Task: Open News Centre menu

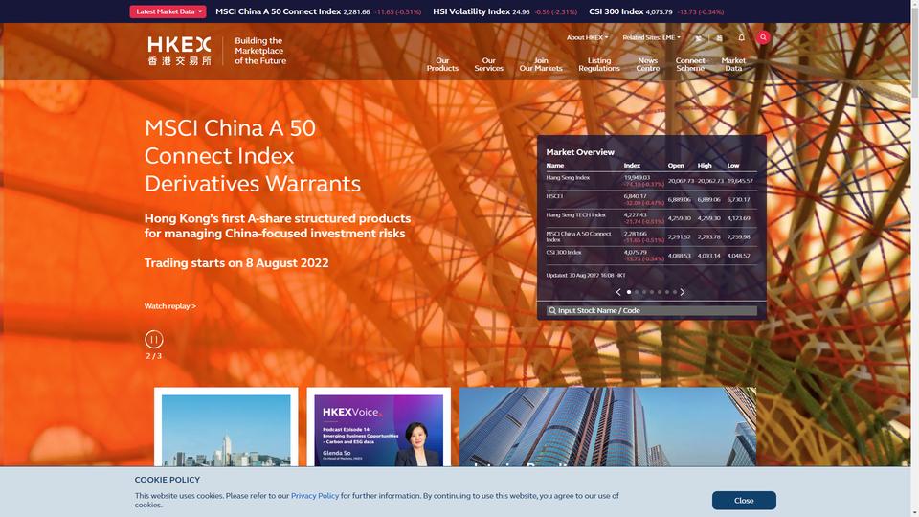Action: (x=648, y=64)
